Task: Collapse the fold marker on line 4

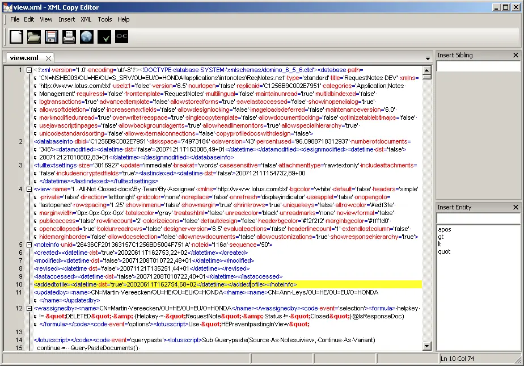Action: click(29, 189)
